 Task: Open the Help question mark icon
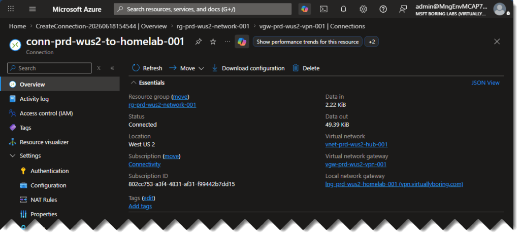(383, 9)
